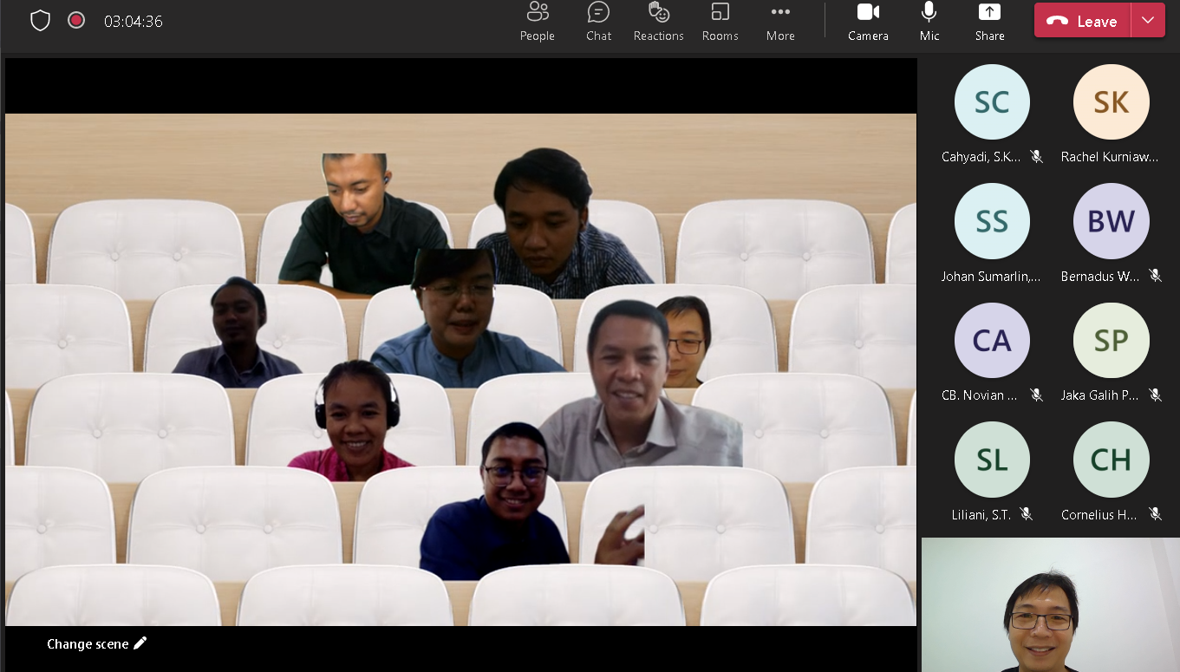Viewport: 1180px width, 672px height.
Task: Open the Reactions menu
Action: pos(658,21)
